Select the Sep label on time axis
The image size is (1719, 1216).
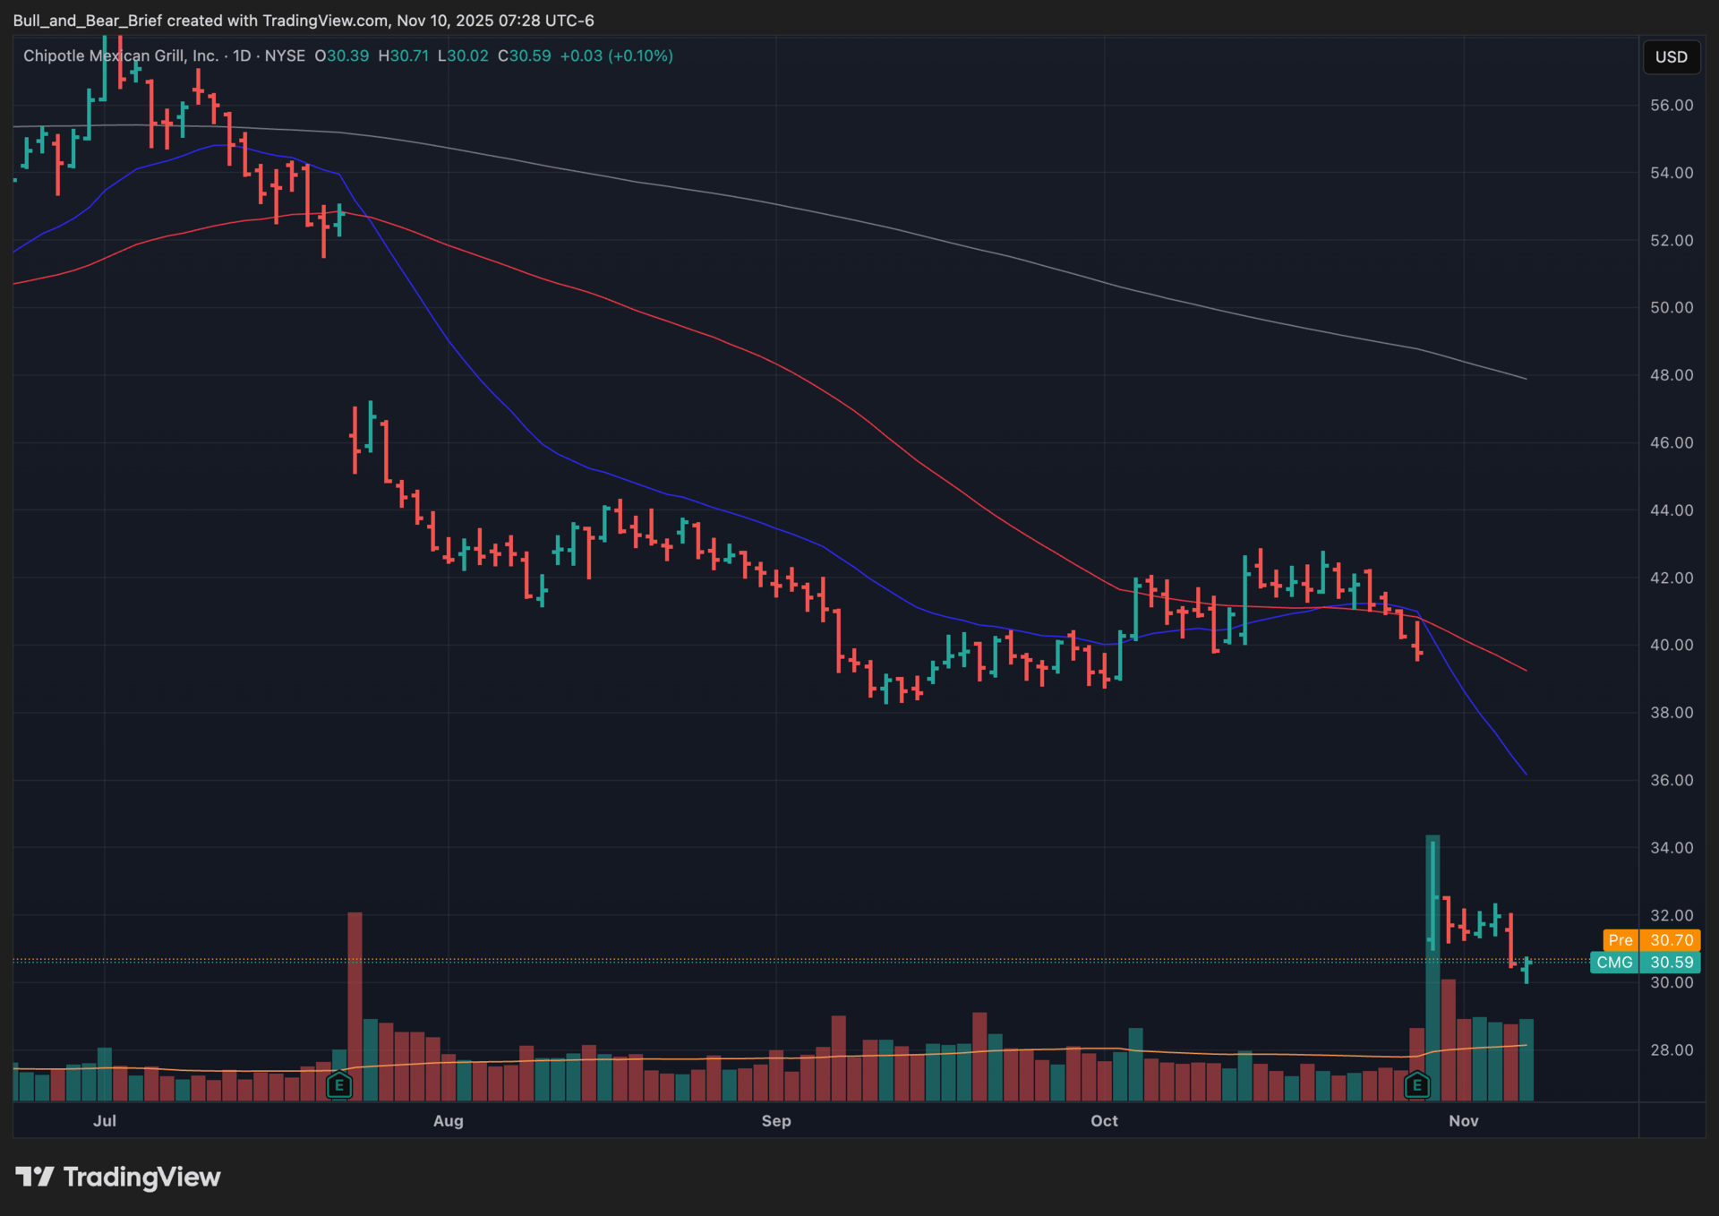(x=775, y=1121)
